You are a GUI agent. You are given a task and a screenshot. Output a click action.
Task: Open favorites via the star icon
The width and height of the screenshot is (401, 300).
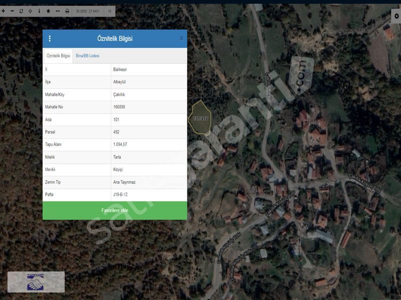(48, 10)
